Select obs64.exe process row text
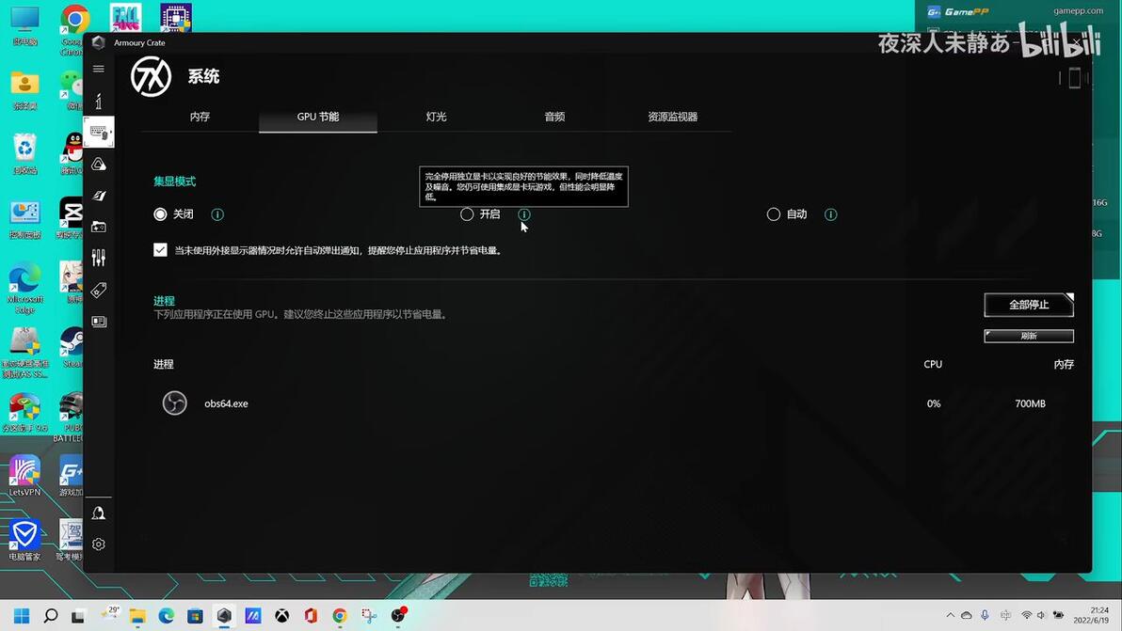Viewport: 1122px width, 631px height. (226, 403)
